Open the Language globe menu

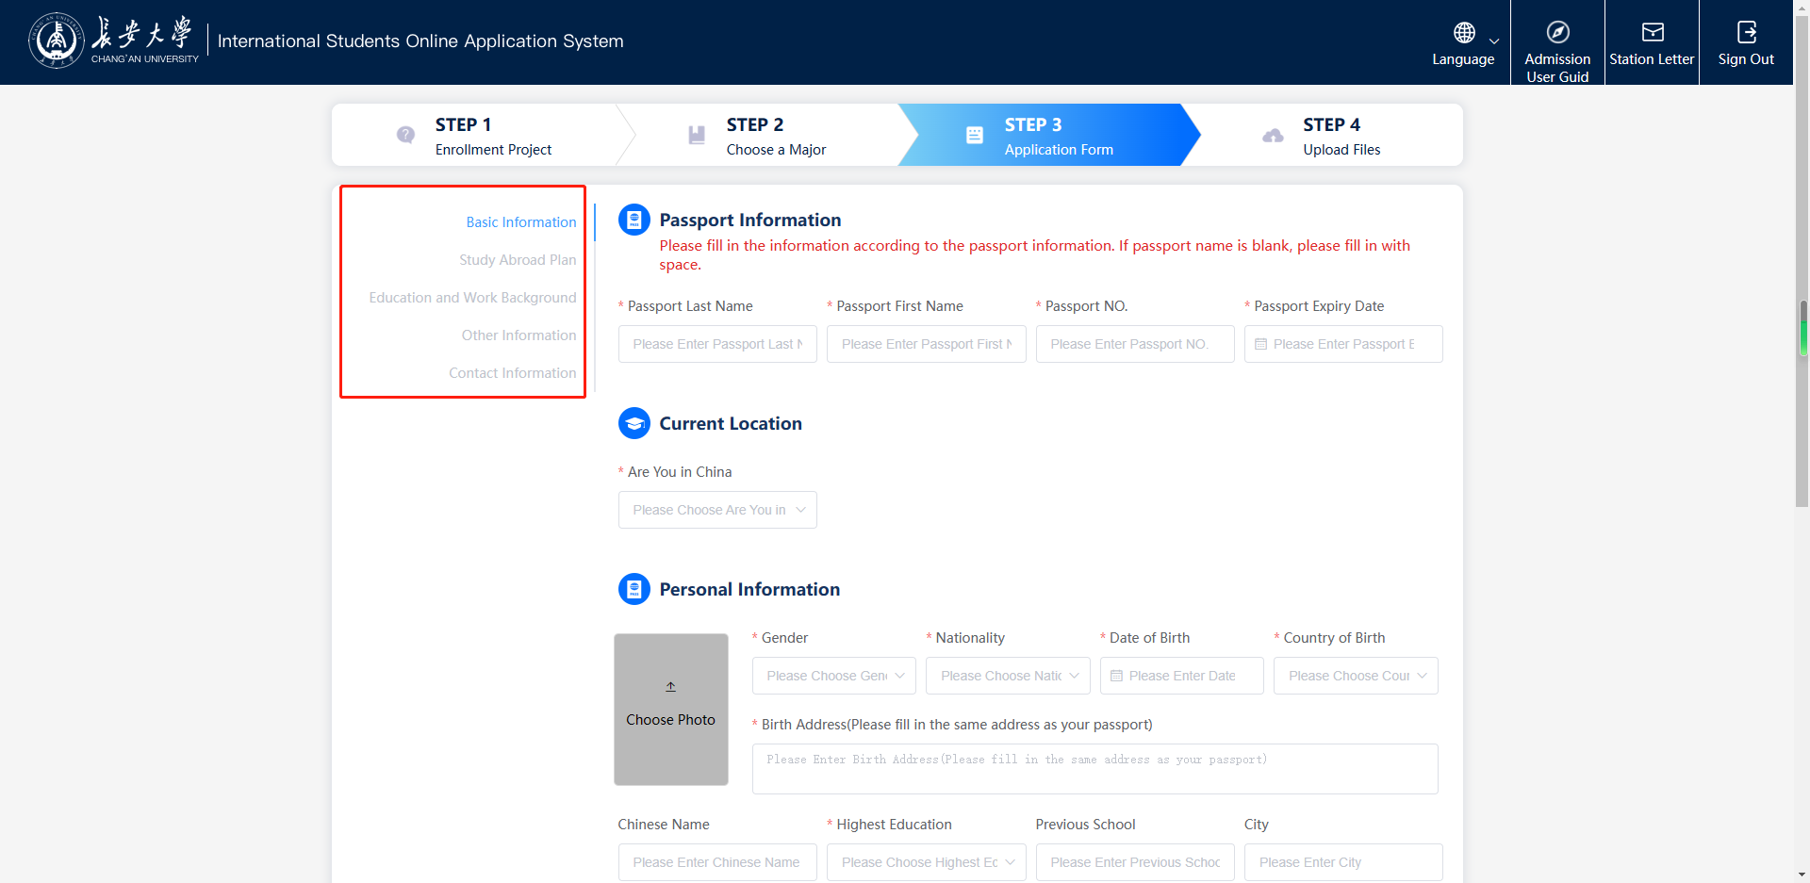1464,33
